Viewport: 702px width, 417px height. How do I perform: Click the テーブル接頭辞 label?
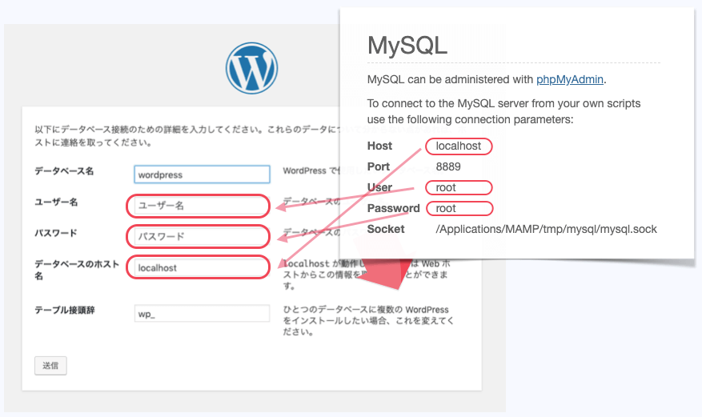pyautogui.click(x=65, y=310)
